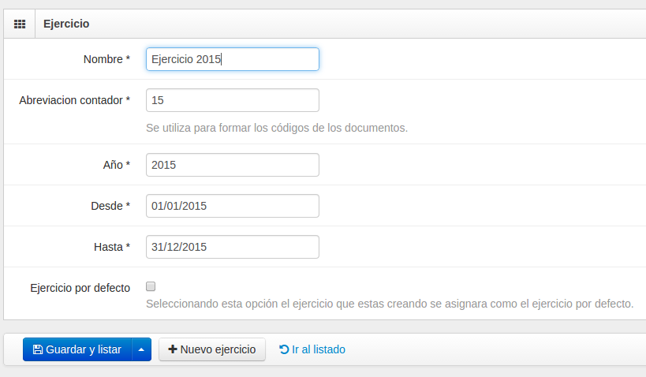Open the Desde date field
The width and height of the screenshot is (646, 377).
[x=233, y=206]
